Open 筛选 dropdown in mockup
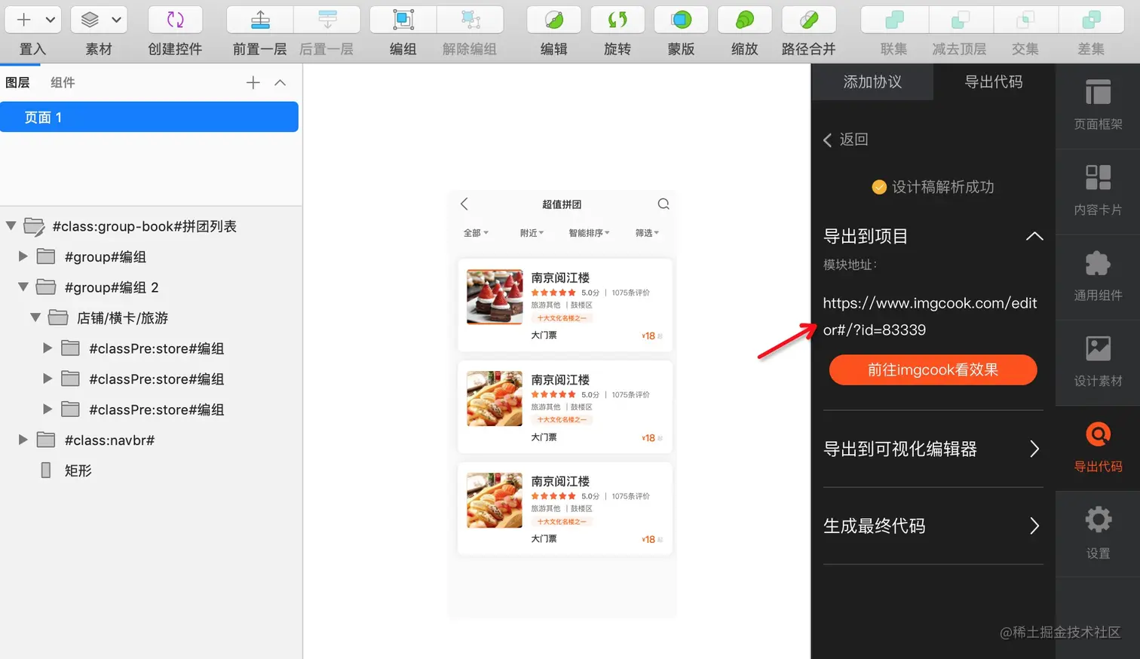1140x659 pixels. tap(647, 233)
